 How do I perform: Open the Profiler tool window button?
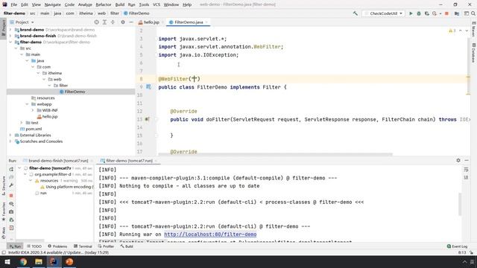[106, 246]
